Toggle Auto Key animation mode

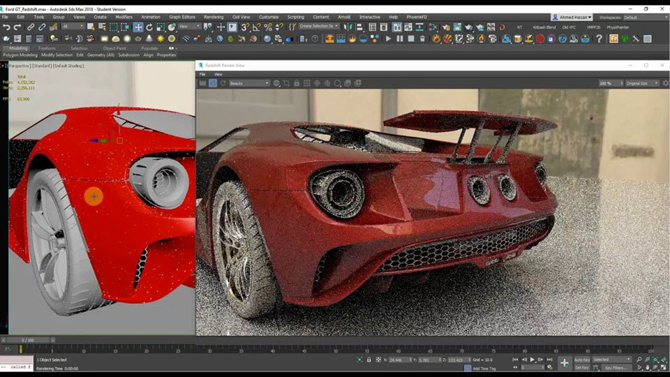(581, 360)
